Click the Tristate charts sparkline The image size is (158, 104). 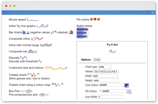coord(33,75)
